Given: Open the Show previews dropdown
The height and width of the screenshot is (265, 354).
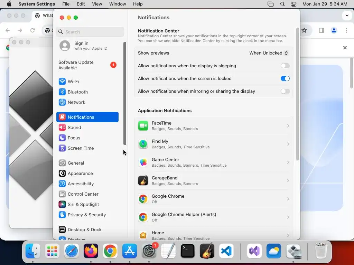Looking at the screenshot, I should point(269,53).
